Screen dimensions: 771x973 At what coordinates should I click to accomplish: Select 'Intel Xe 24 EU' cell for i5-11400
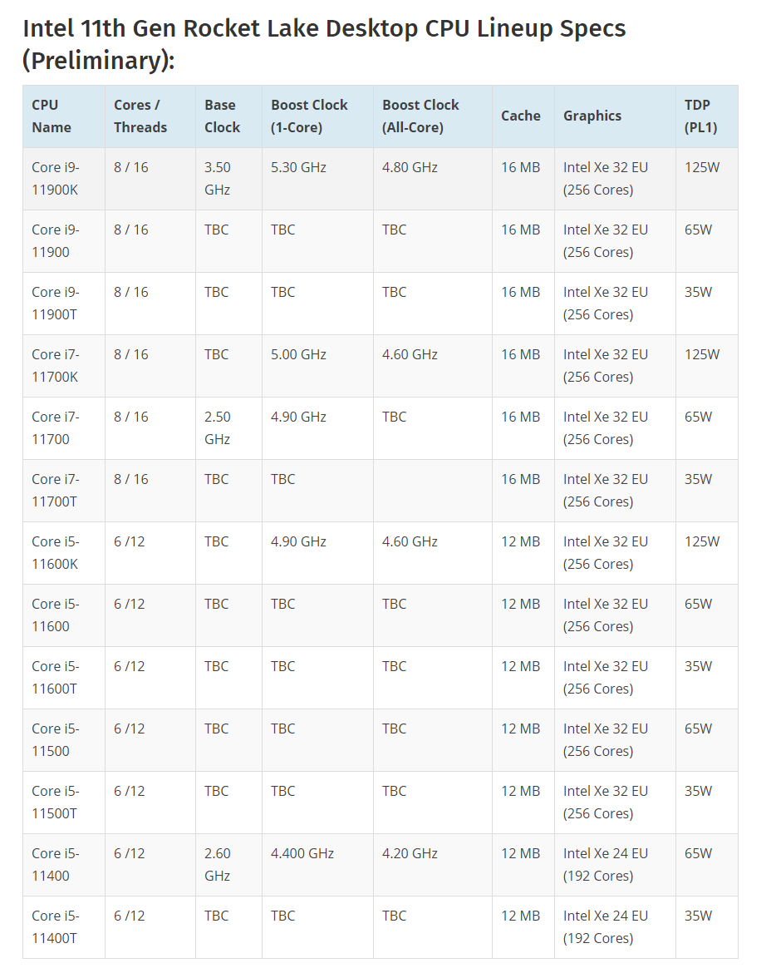tap(615, 864)
